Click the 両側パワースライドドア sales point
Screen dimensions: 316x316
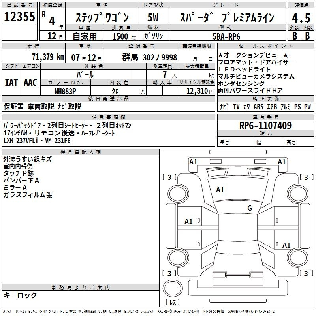pyautogui.click(x=250, y=91)
